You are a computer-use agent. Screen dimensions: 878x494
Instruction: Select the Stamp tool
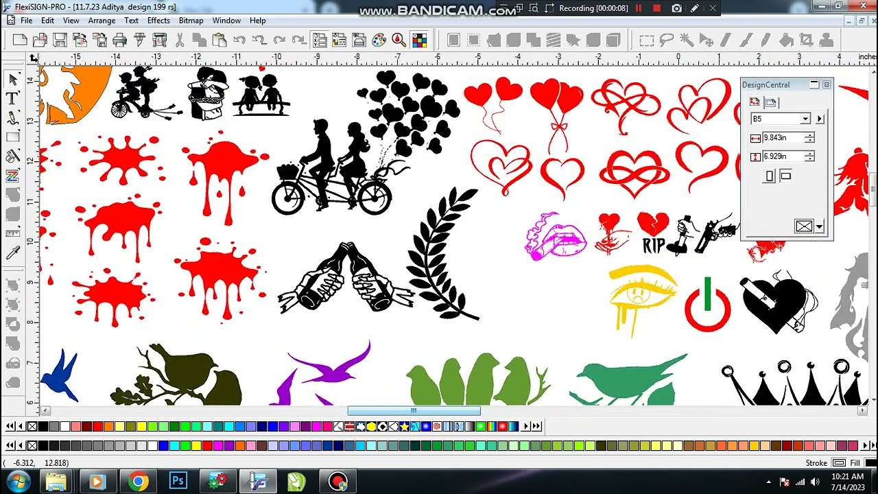point(826,40)
